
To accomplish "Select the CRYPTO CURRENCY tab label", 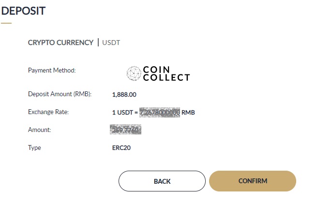I will [60, 43].
